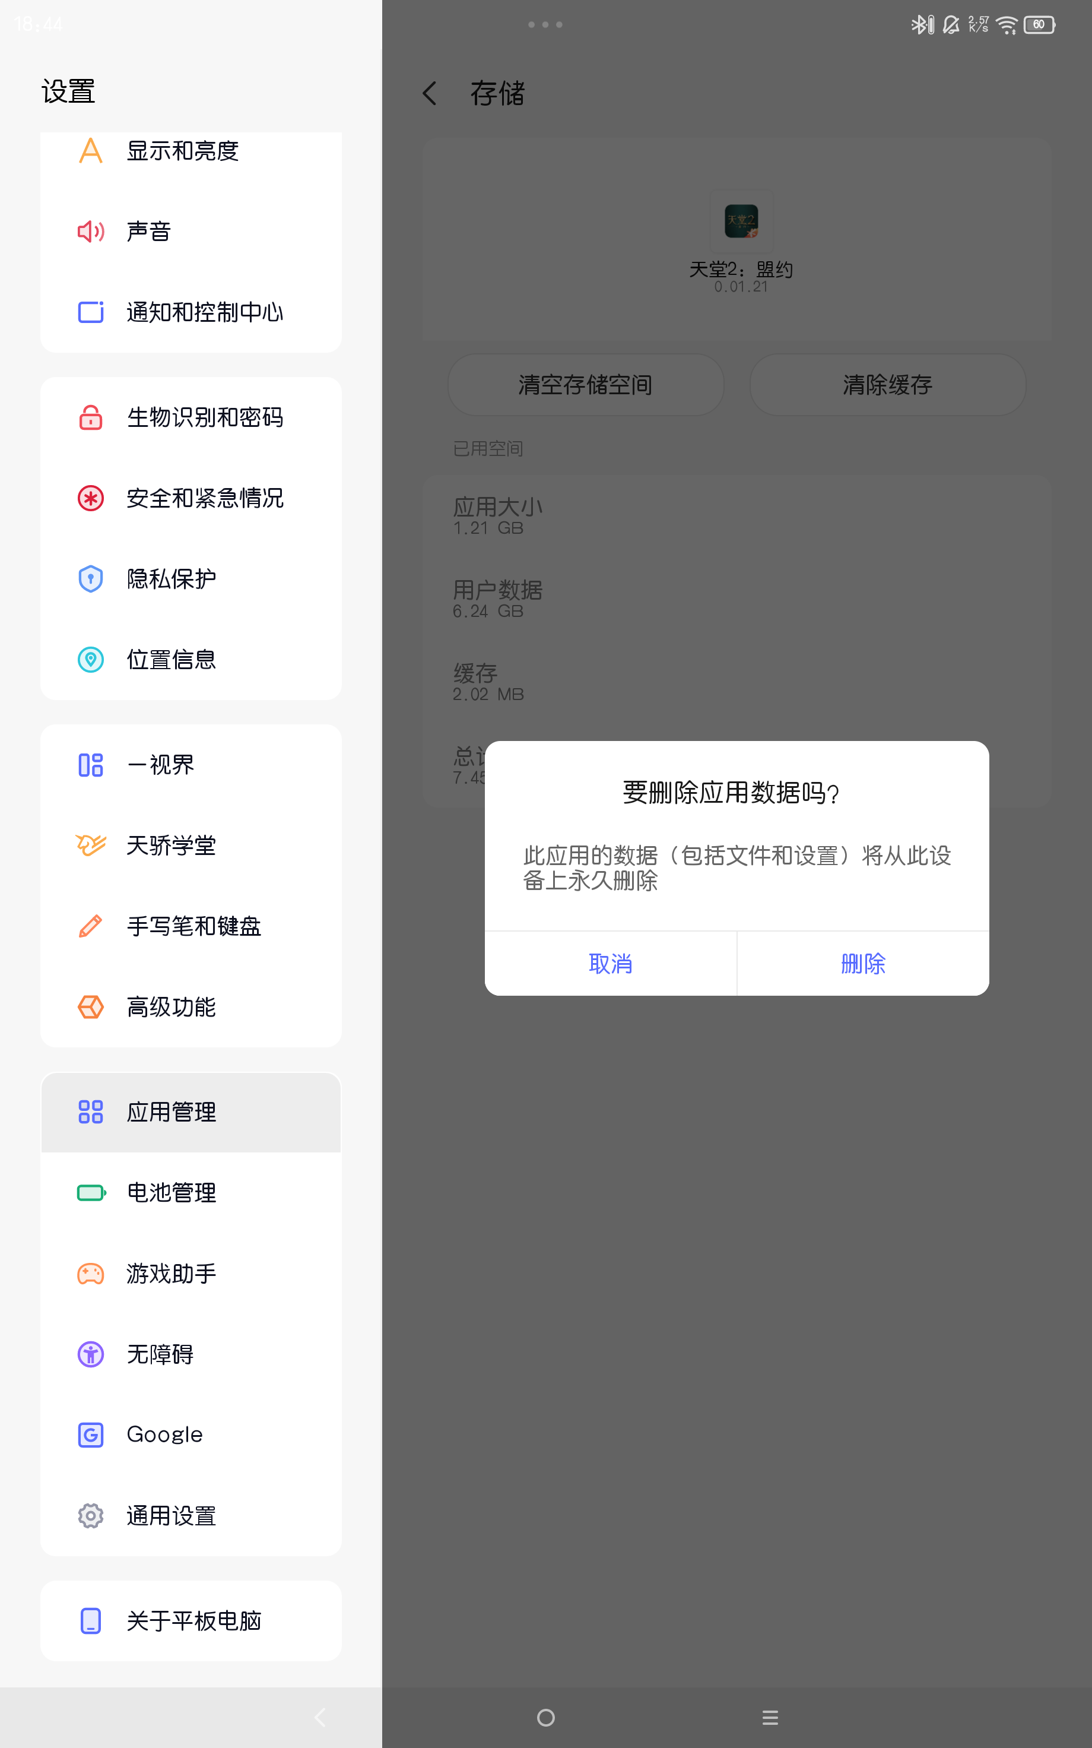This screenshot has width=1092, height=1748.
Task: Tap the Advanced Features (高级功能) icon
Action: click(x=90, y=1007)
